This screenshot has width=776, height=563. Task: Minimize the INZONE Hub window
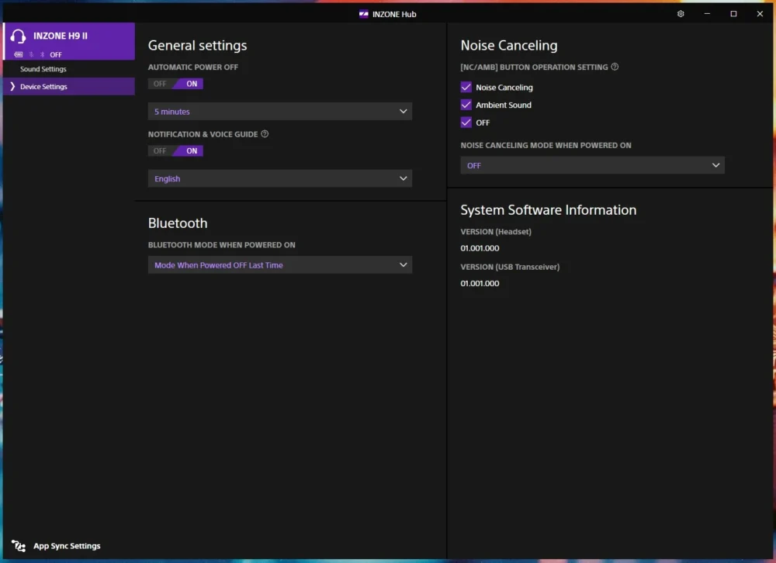707,14
